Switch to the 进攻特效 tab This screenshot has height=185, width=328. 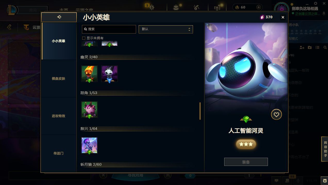tap(58, 116)
